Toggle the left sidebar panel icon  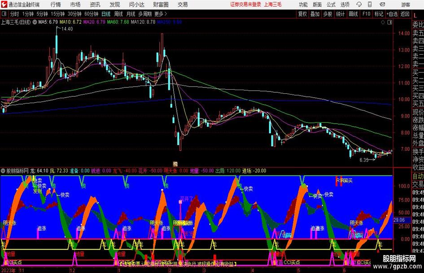tap(4, 14)
